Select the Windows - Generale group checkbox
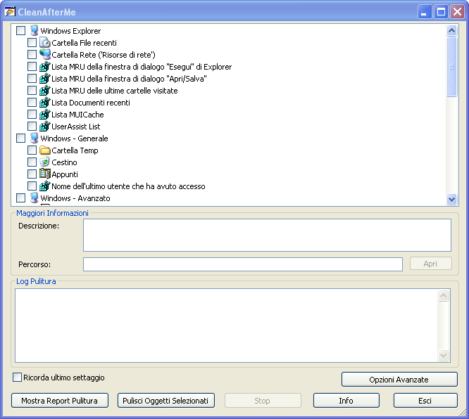This screenshot has height=419, width=469. coord(20,138)
